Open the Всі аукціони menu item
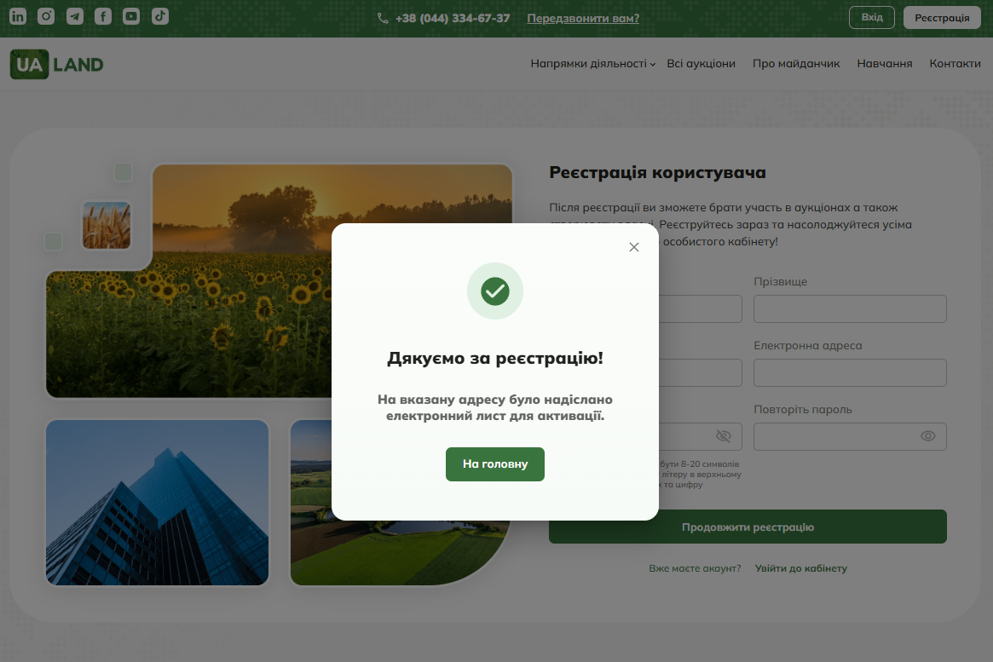 701,63
